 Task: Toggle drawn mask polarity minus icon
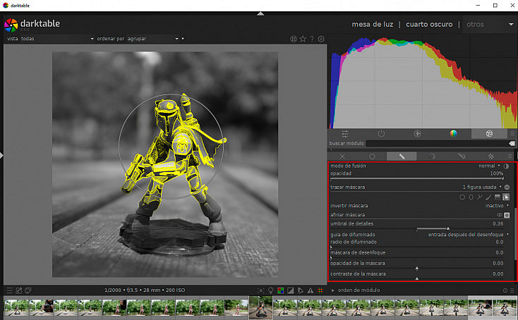[507, 187]
